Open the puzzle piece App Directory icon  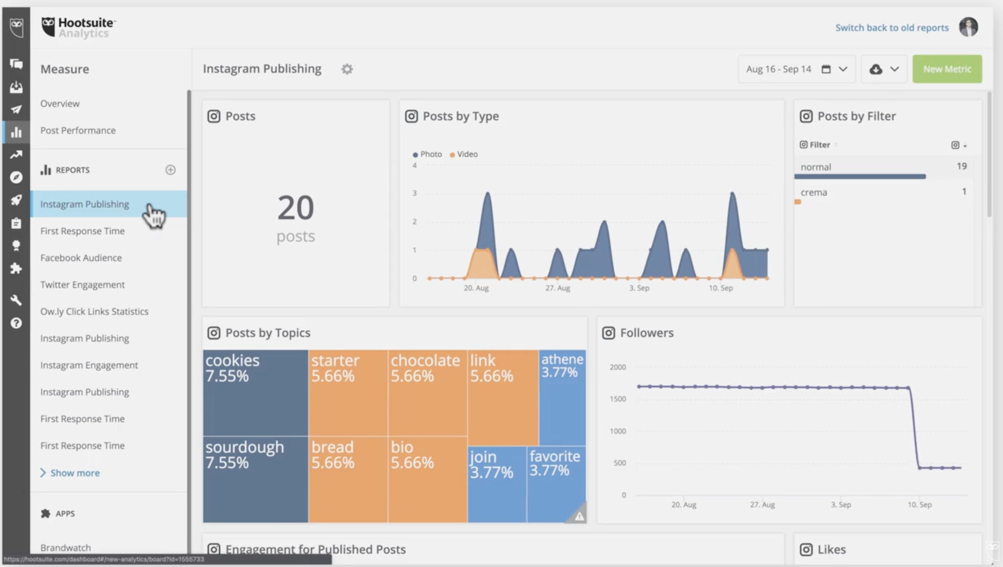[x=16, y=268]
